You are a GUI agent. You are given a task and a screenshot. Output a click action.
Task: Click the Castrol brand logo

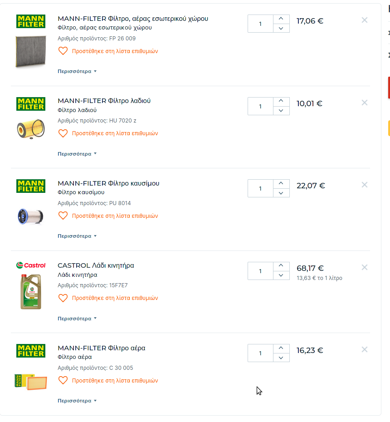31,265
